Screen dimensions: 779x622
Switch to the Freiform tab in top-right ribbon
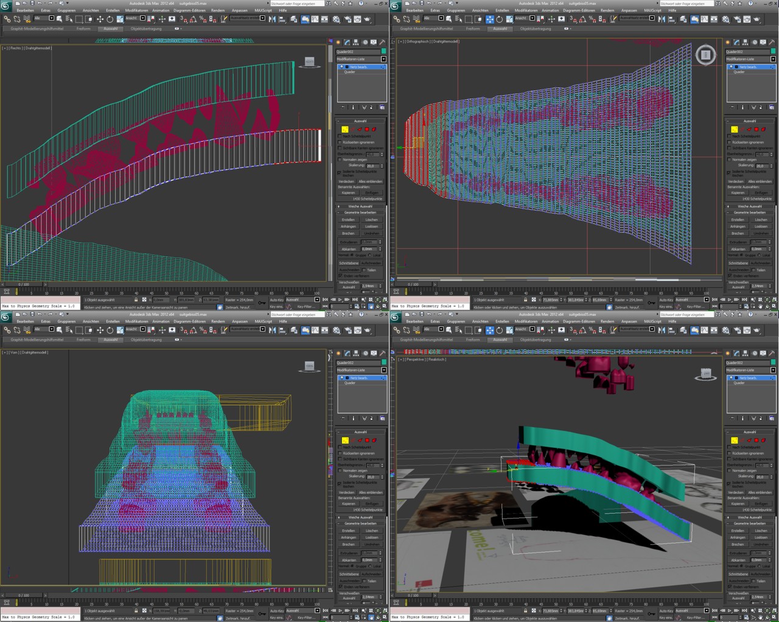[473, 29]
